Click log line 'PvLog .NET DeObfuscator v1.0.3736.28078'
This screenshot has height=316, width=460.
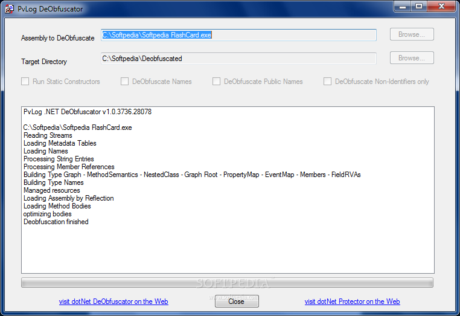click(88, 112)
